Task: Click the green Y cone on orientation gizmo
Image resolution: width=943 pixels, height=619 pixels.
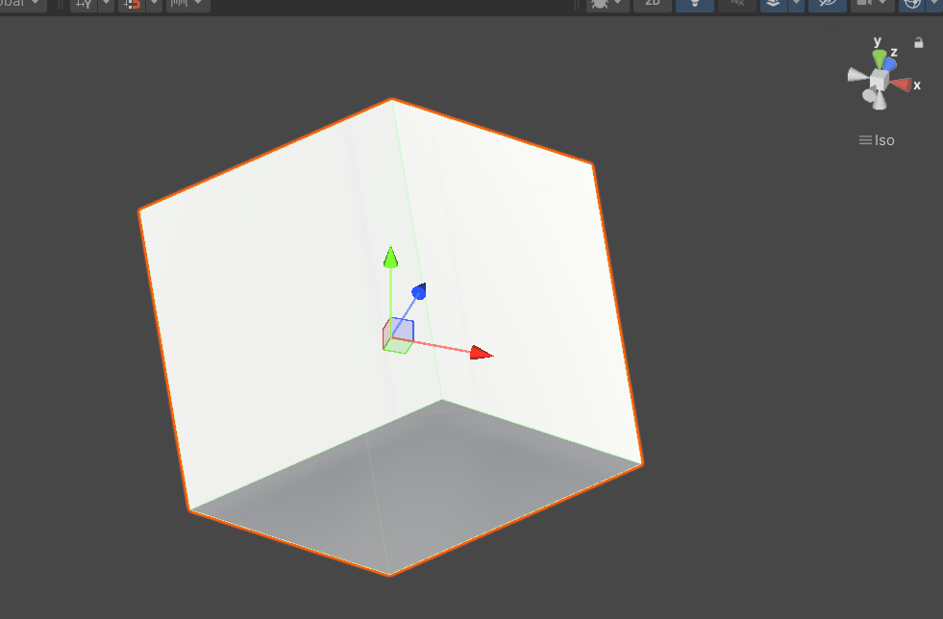Action: tap(879, 59)
